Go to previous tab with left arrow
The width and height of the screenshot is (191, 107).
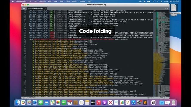23,8
